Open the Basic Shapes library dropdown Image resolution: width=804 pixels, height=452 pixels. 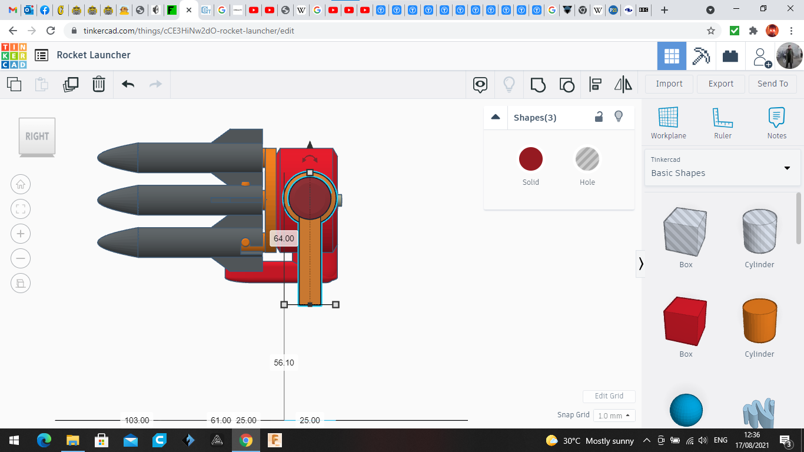coord(722,168)
